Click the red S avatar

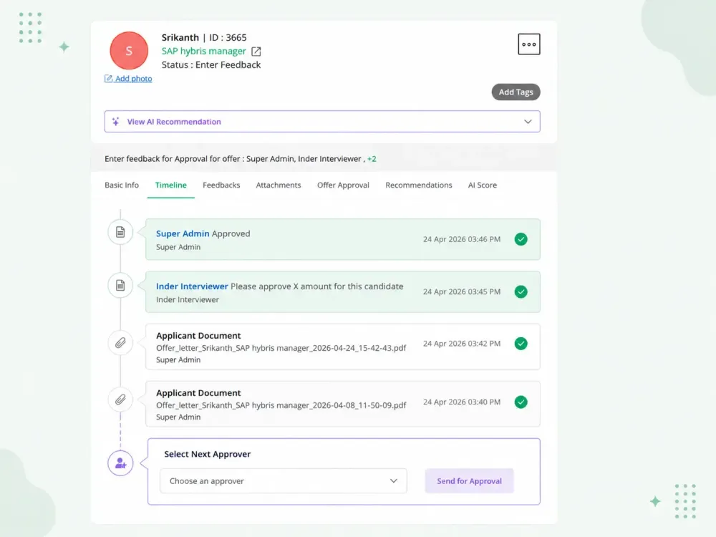(129, 51)
